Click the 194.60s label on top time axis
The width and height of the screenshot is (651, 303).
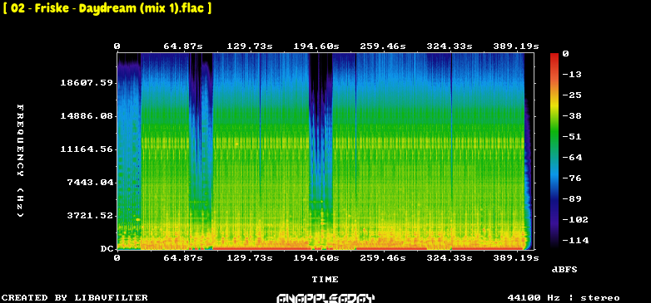[316, 46]
